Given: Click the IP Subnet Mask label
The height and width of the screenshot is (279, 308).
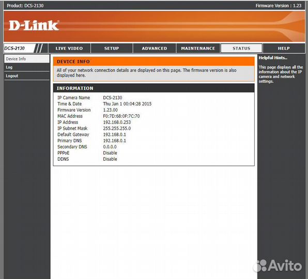Looking at the screenshot, I should (x=72, y=128).
